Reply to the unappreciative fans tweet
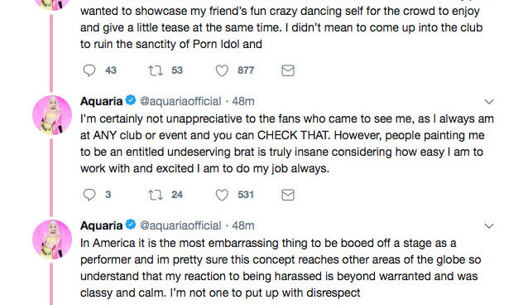The height and width of the screenshot is (305, 528). click(x=89, y=195)
